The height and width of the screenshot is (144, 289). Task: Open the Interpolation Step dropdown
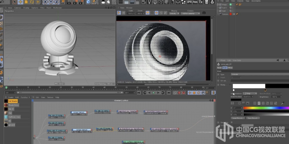click(x=250, y=93)
